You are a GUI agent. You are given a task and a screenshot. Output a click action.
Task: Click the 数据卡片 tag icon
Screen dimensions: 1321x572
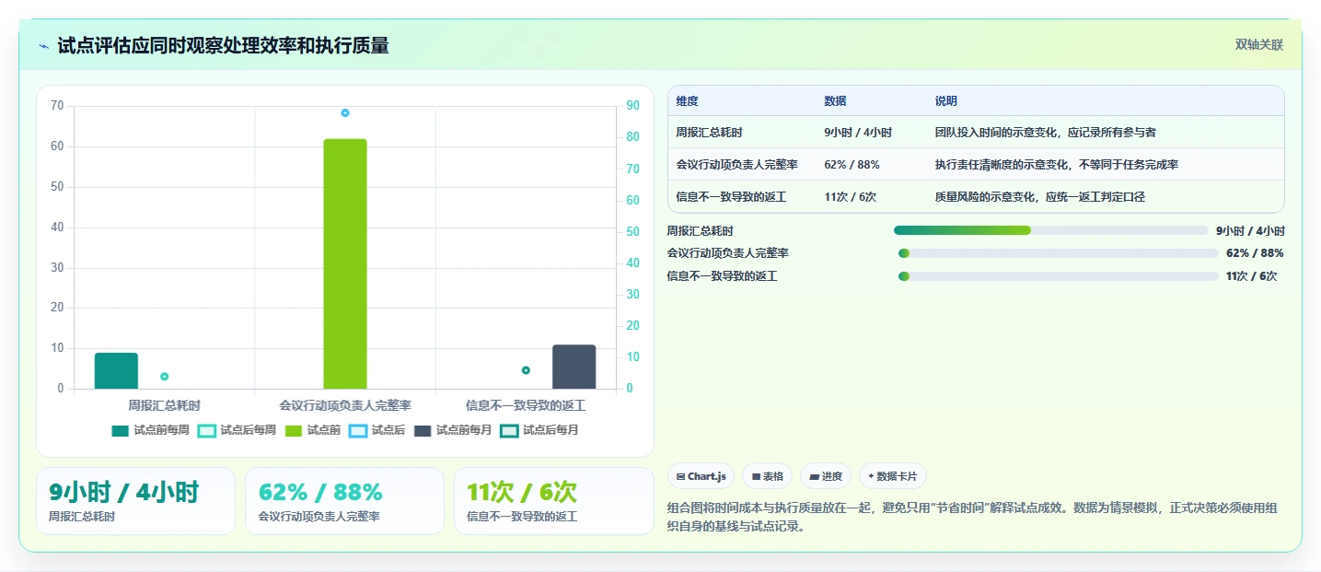click(871, 477)
